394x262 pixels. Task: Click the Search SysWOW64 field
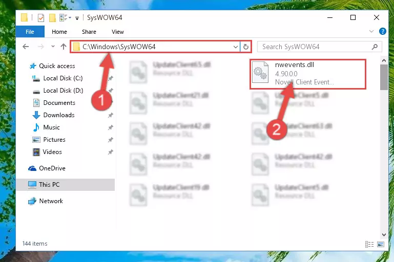pyautogui.click(x=320, y=47)
